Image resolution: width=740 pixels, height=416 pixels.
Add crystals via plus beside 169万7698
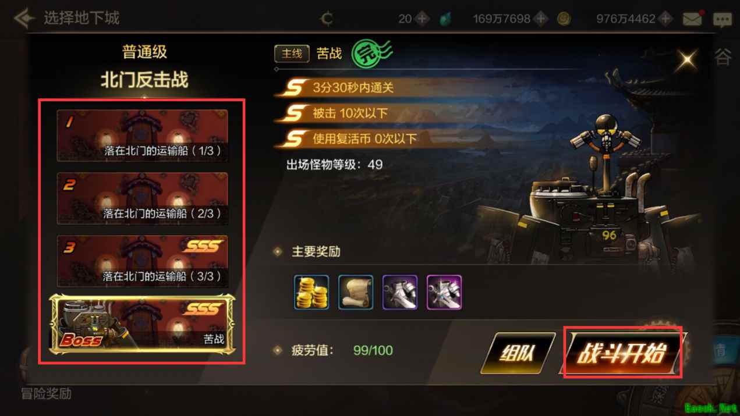pos(541,19)
